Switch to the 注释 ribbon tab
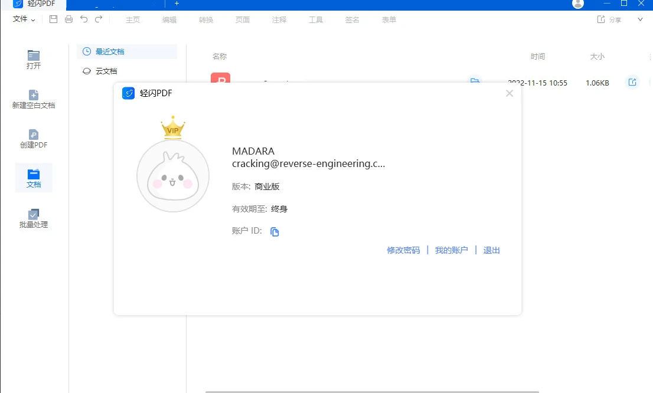Viewport: 653px width, 393px height. pos(279,19)
